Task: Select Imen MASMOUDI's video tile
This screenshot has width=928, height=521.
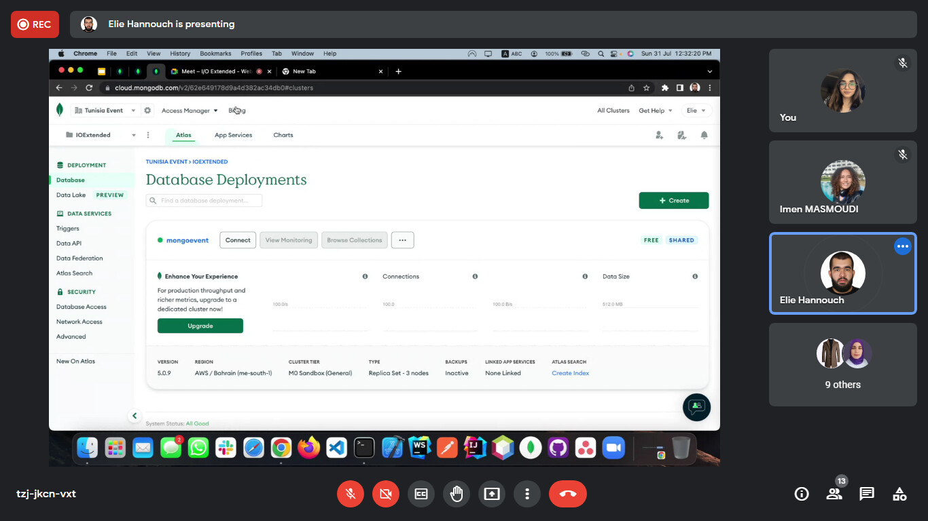Action: coord(842,182)
